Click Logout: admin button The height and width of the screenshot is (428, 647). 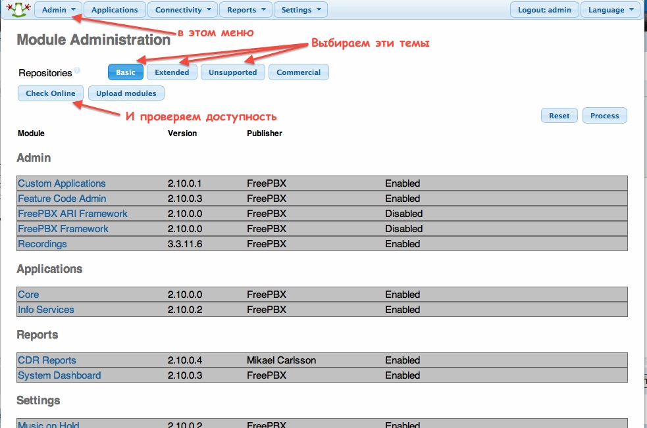click(544, 10)
